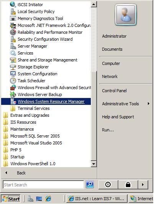Click the Share and Storage Management icon
Viewport: 154px width, 204px height.
coord(13,60)
